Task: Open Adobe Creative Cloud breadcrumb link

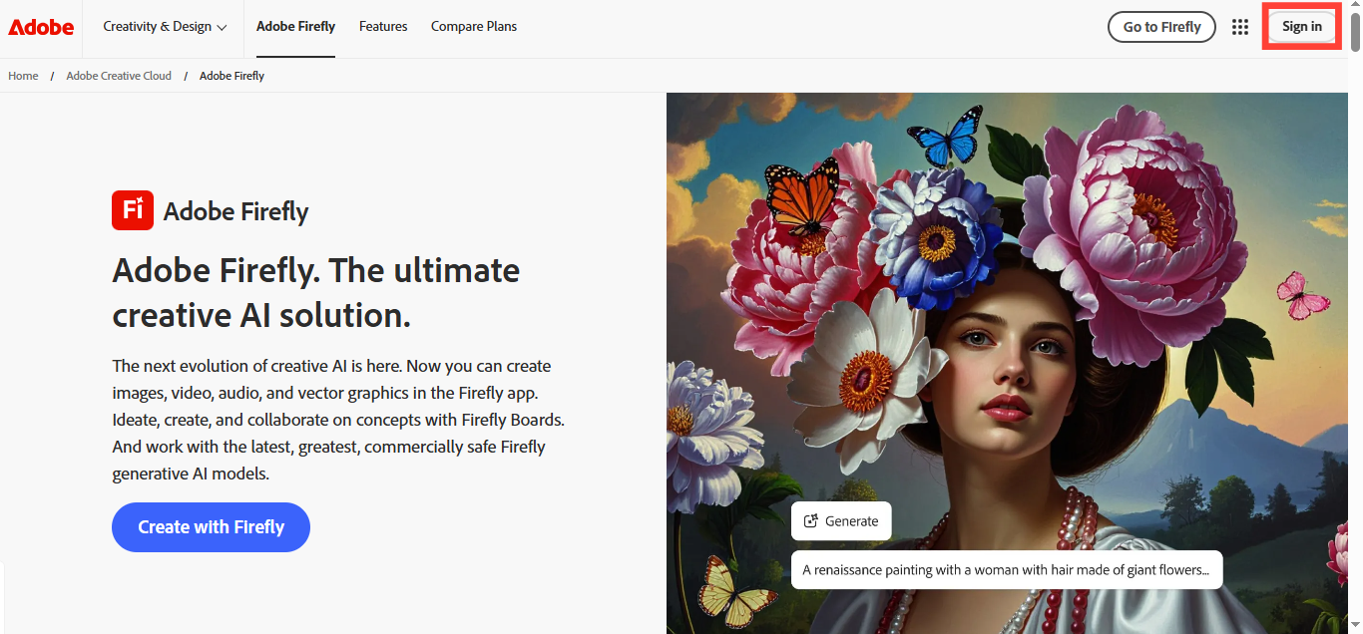Action: pyautogui.click(x=119, y=76)
